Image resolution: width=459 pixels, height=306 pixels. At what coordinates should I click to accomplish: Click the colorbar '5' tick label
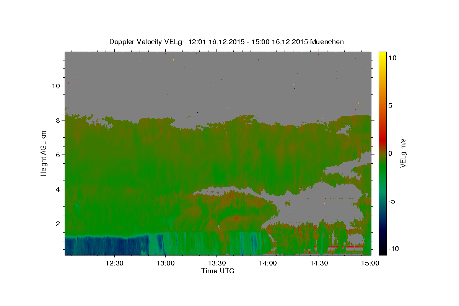click(391, 106)
